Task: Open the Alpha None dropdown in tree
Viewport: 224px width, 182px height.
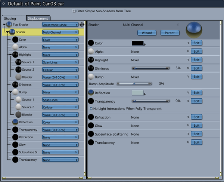Action: point(60,47)
